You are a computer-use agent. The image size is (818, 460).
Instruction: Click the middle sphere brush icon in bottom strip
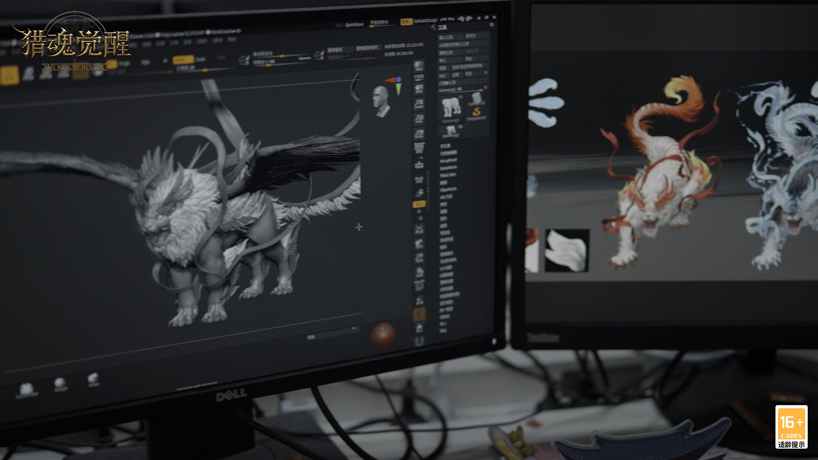(x=60, y=384)
